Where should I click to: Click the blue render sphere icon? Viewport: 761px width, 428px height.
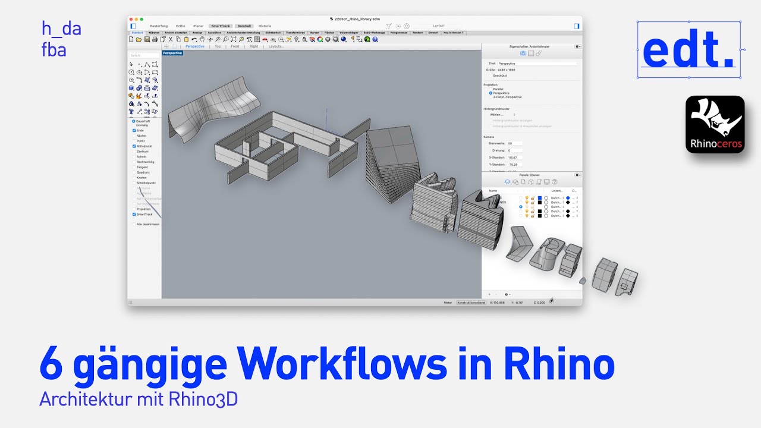(344, 39)
